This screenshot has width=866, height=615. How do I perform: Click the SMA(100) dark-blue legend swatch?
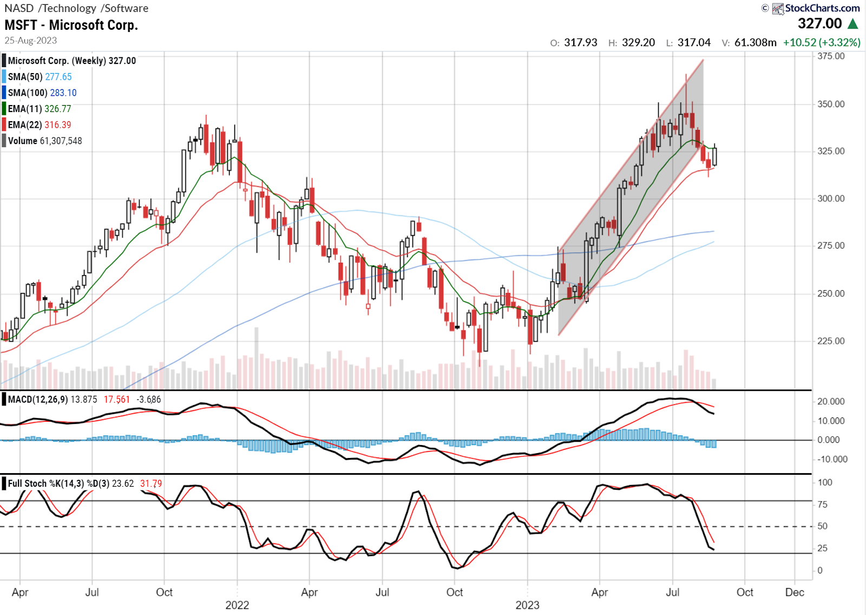tap(4, 93)
